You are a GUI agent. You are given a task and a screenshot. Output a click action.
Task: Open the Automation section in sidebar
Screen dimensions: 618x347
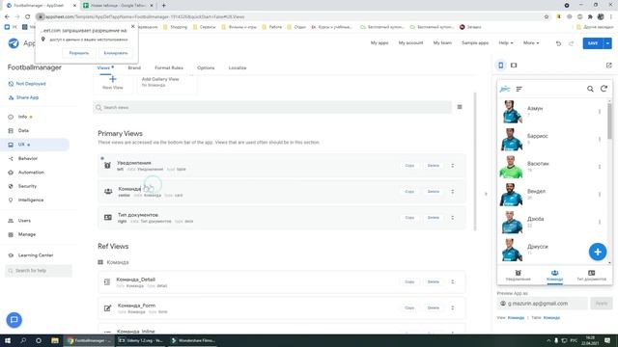click(x=31, y=173)
